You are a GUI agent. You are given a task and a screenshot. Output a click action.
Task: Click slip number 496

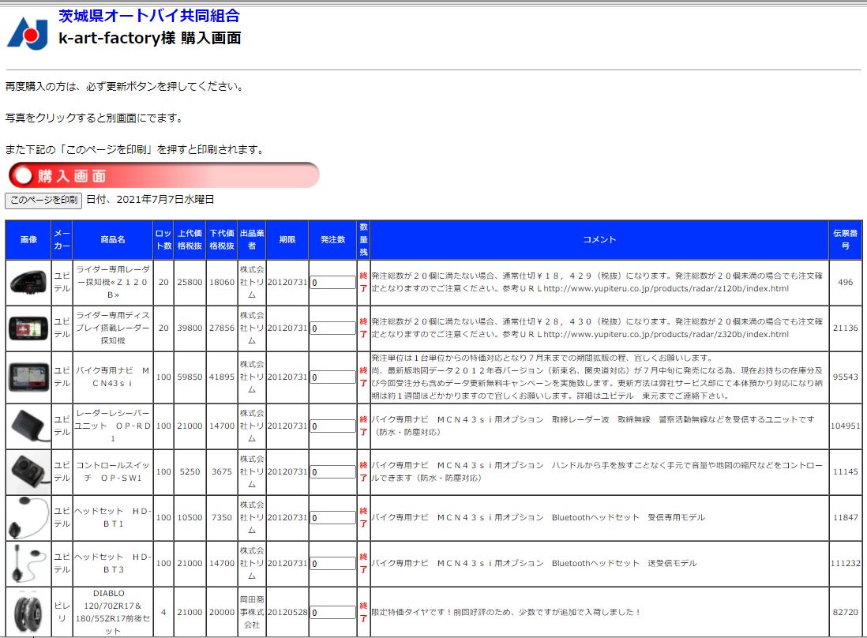pos(846,282)
